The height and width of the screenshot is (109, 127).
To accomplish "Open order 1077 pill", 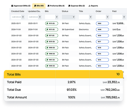I will click(x=102, y=42).
